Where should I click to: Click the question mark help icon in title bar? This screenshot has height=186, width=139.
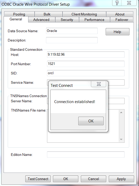[117, 3]
